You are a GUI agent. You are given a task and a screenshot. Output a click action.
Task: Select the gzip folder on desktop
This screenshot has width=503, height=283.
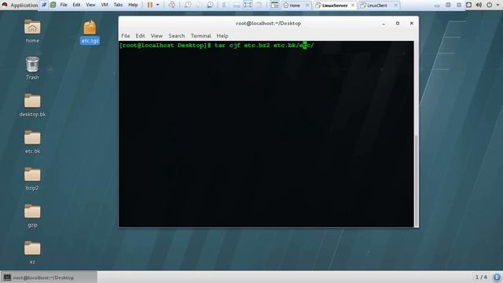point(32,215)
